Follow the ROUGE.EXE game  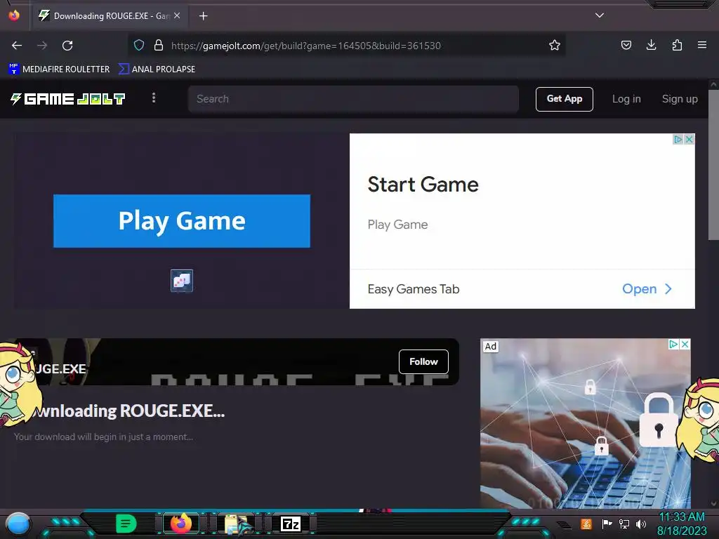[x=423, y=361]
